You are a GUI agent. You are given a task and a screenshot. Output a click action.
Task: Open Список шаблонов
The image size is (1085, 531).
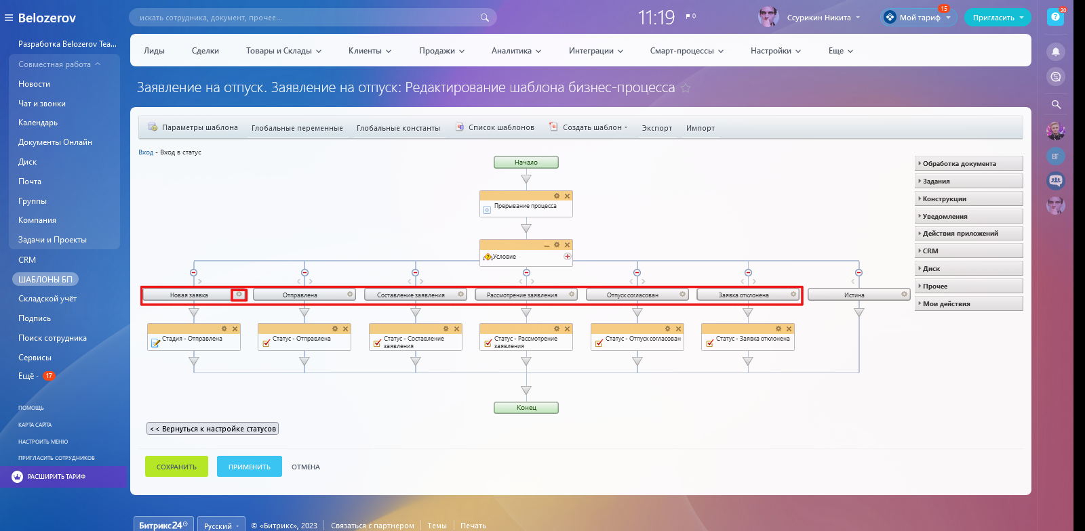tap(495, 127)
